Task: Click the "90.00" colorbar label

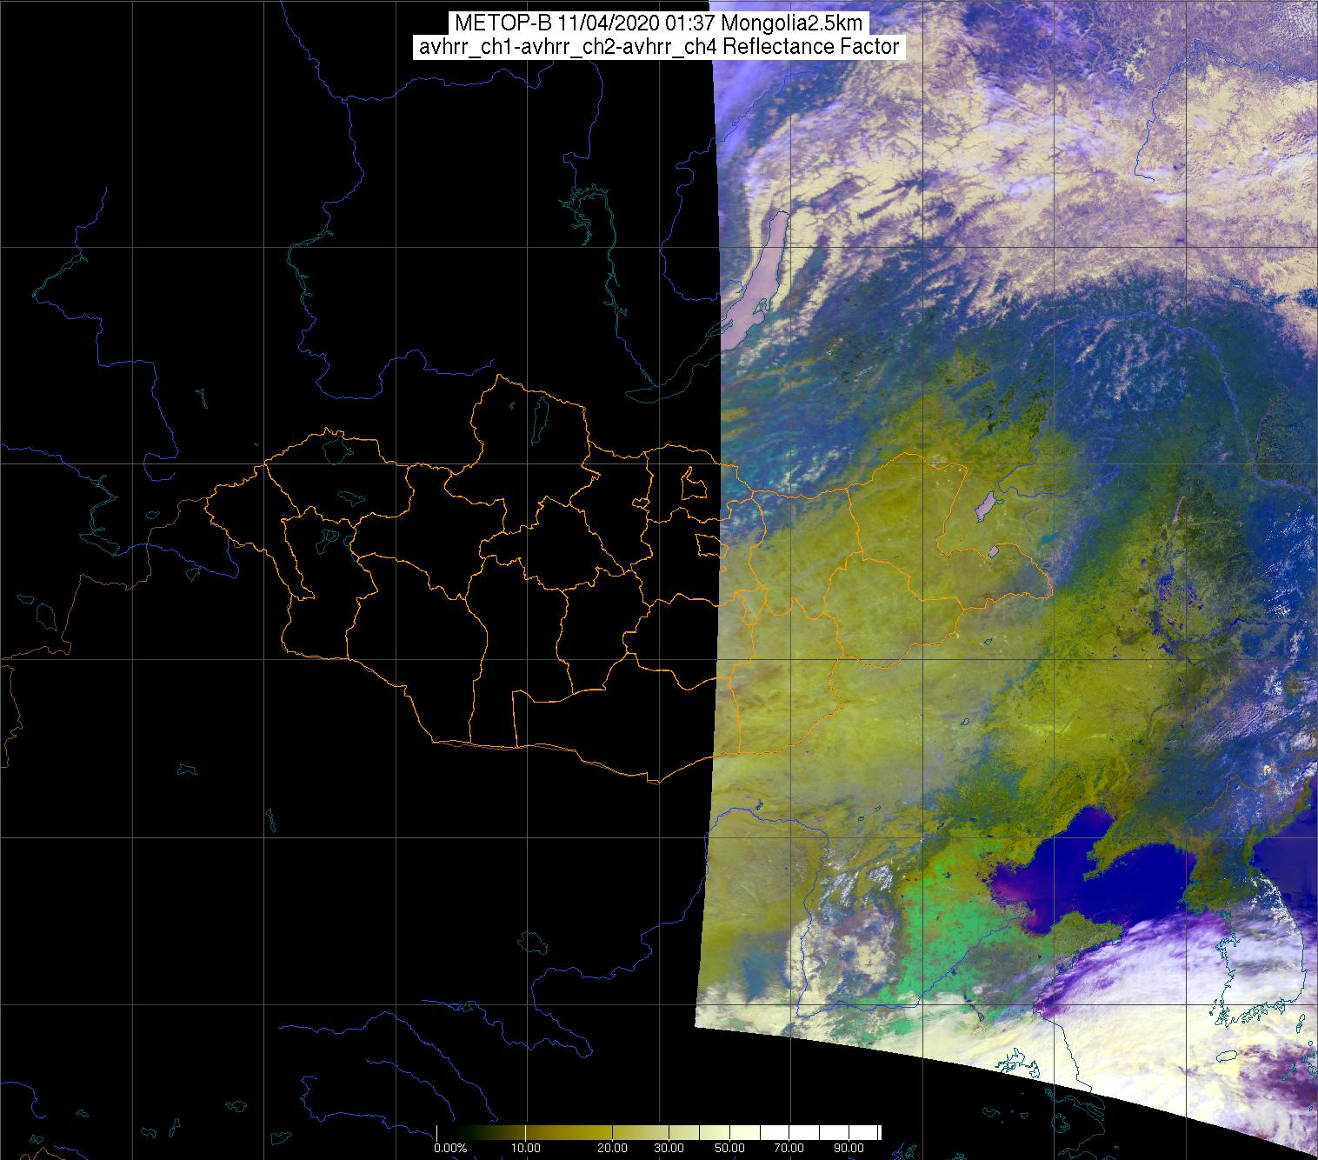Action: coord(849,1148)
